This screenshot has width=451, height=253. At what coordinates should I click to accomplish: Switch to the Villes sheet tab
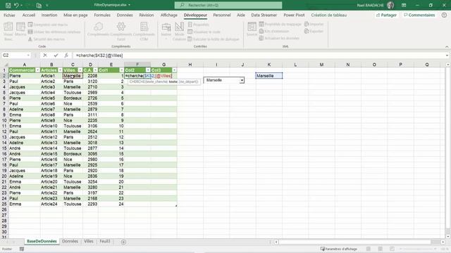click(x=89, y=241)
